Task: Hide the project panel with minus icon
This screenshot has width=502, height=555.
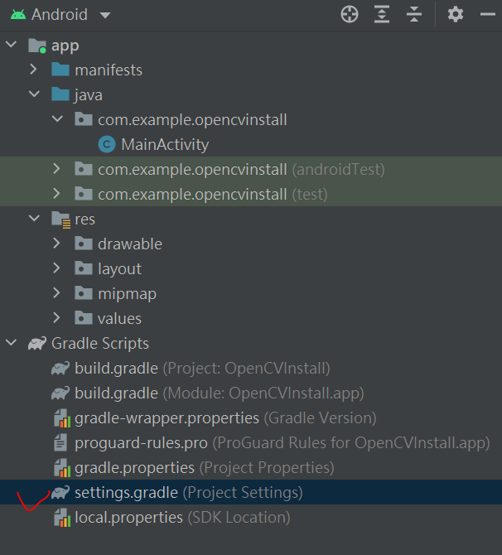Action: pyautogui.click(x=487, y=15)
